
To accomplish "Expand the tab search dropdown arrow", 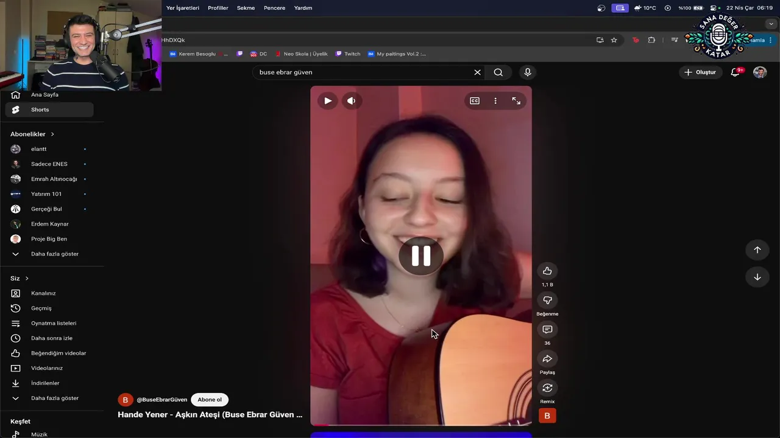I will pos(771,24).
